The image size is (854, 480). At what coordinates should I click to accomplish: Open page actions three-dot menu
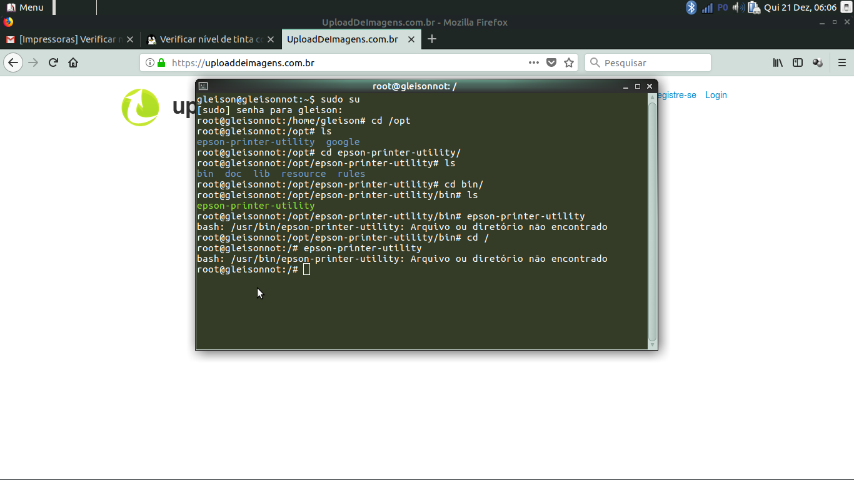(533, 62)
